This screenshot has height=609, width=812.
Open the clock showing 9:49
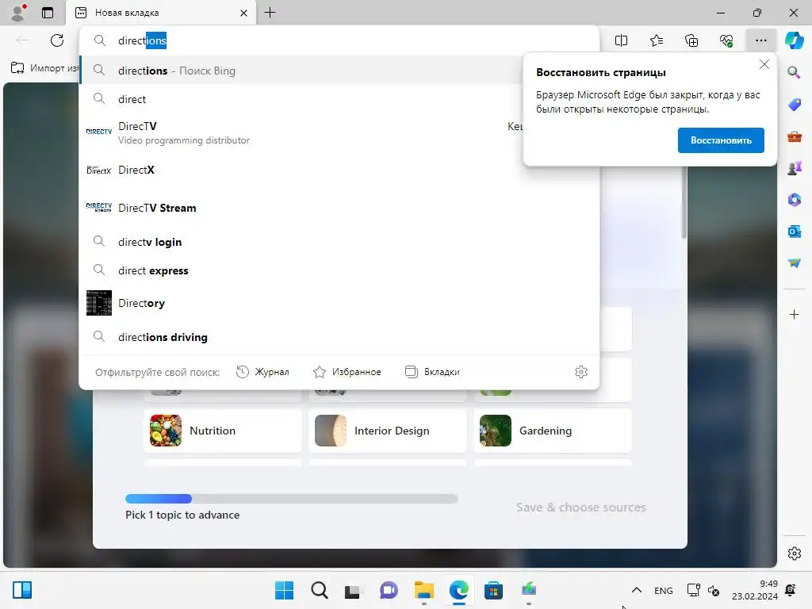point(755,590)
